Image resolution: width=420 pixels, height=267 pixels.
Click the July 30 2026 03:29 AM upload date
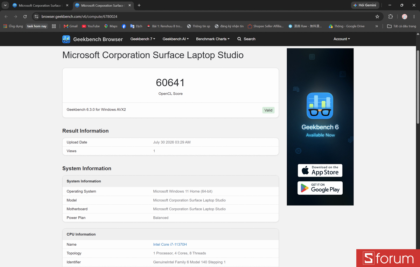tap(172, 142)
